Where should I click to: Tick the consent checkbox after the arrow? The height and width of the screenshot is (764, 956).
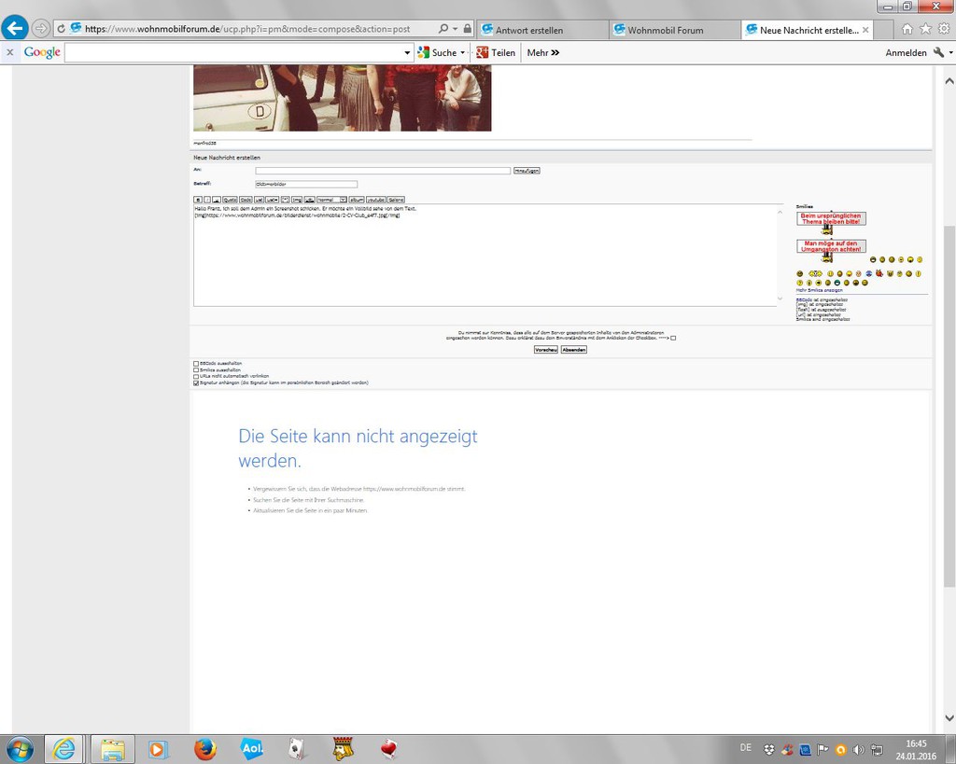coord(673,338)
